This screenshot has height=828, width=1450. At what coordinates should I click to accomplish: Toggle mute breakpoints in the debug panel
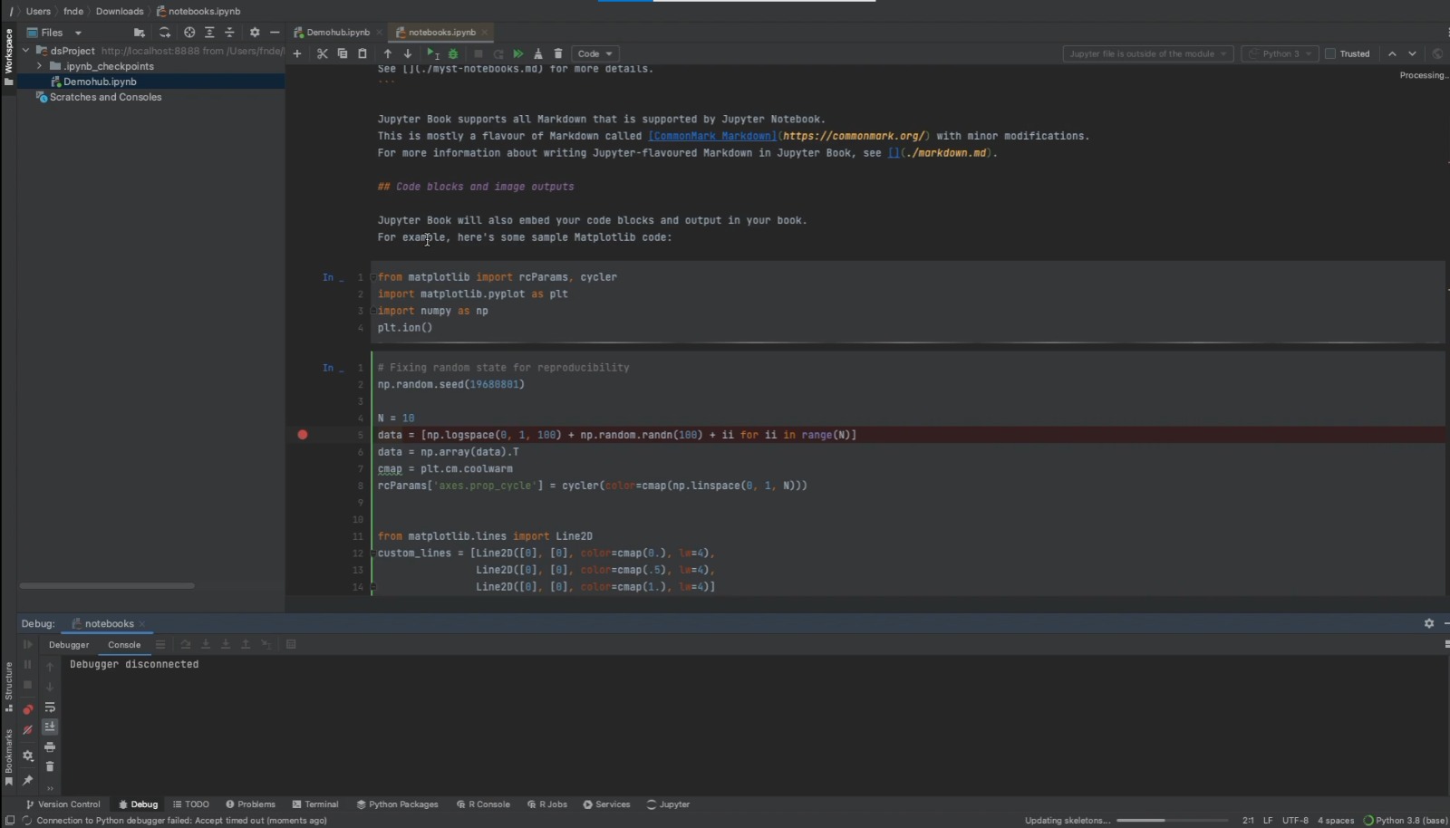coord(27,730)
